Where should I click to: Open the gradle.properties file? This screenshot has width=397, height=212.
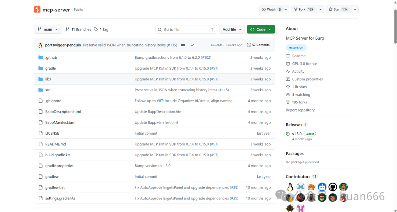click(59, 166)
